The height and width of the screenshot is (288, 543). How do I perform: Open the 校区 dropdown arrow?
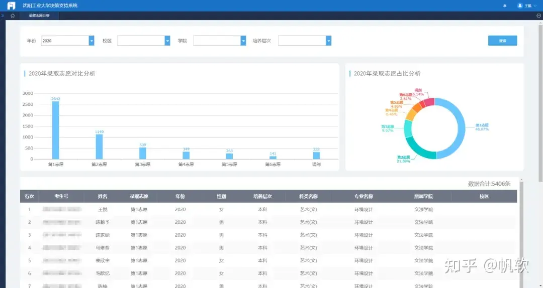tap(167, 41)
